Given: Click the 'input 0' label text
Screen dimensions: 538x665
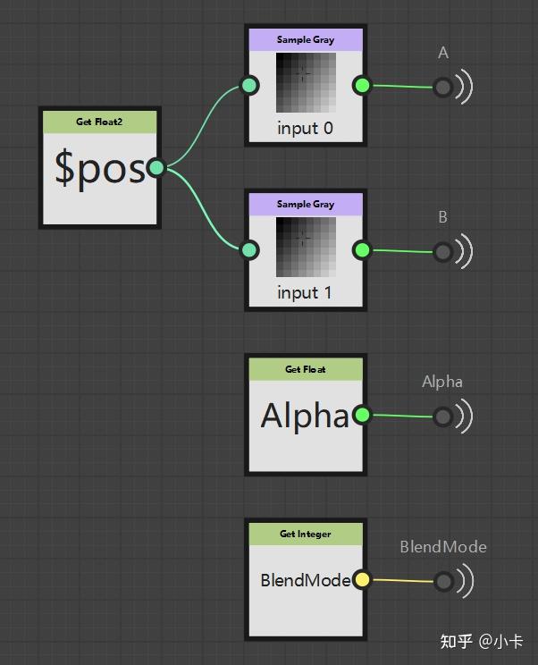Looking at the screenshot, I should point(306,128).
